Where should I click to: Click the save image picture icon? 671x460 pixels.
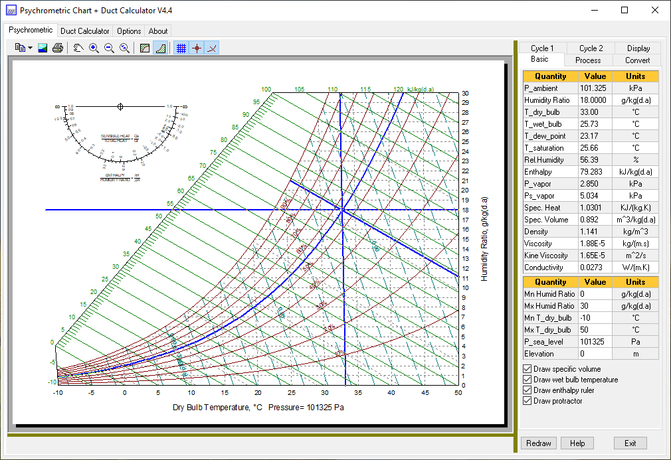pos(43,48)
